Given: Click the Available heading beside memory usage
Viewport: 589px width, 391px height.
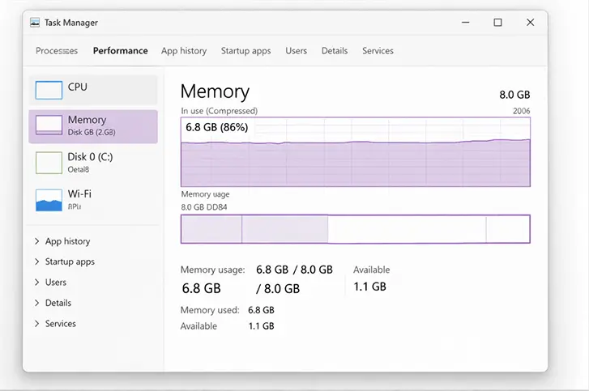Looking at the screenshot, I should [372, 270].
